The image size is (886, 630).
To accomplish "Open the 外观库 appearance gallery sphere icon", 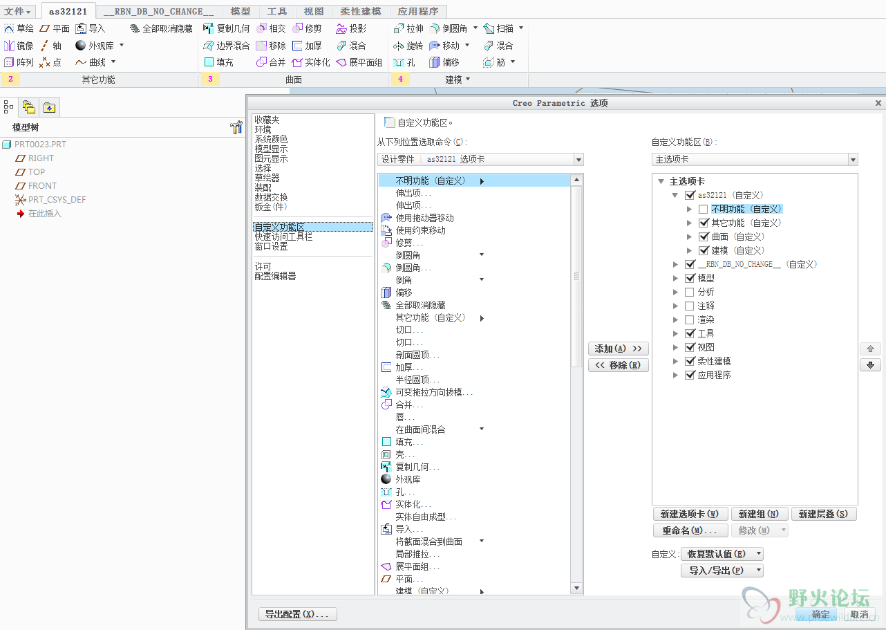I will [81, 46].
